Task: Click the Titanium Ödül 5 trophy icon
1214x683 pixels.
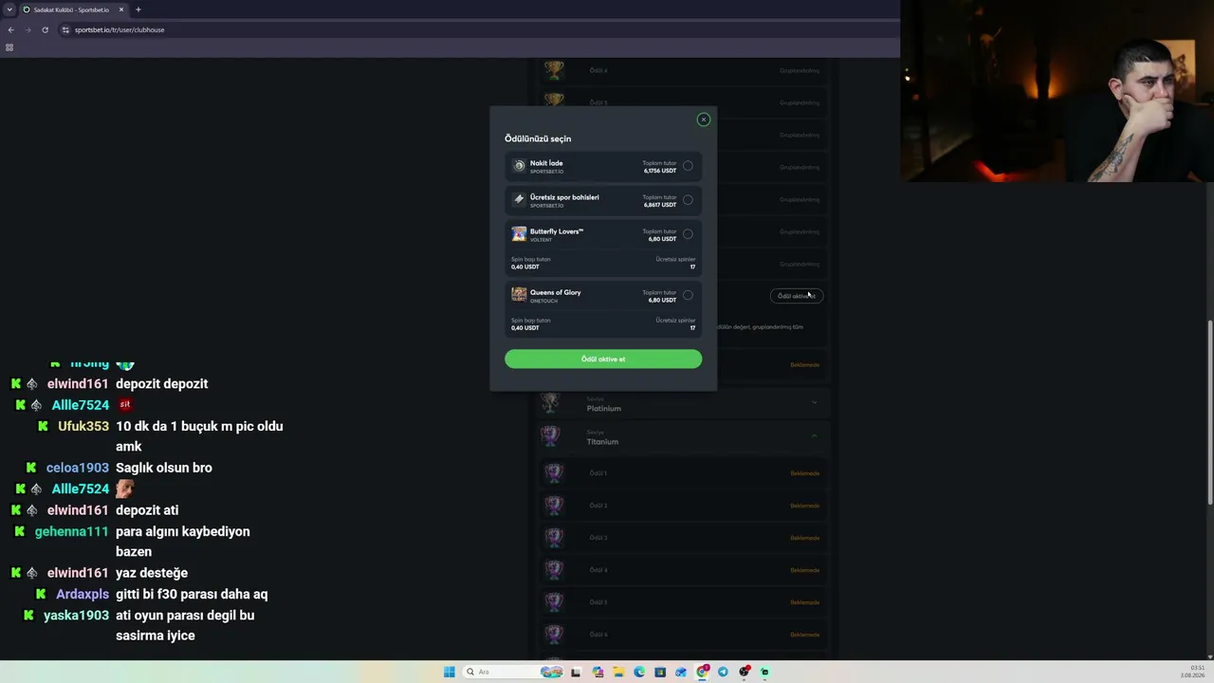Action: tap(554, 602)
